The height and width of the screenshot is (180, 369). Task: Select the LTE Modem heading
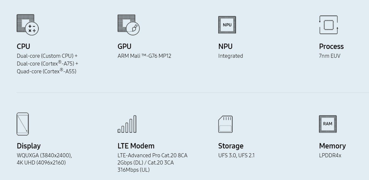[136, 146]
